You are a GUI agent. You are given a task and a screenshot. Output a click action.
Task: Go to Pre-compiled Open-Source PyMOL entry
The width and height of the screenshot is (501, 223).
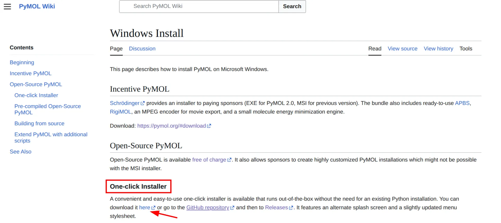48,109
